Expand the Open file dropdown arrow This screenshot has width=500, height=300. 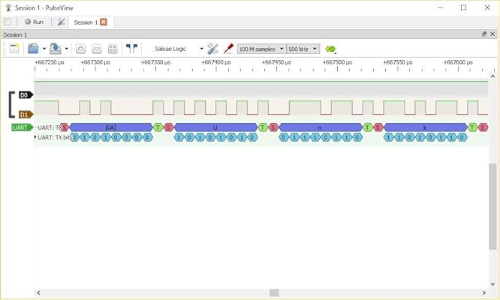(43, 49)
